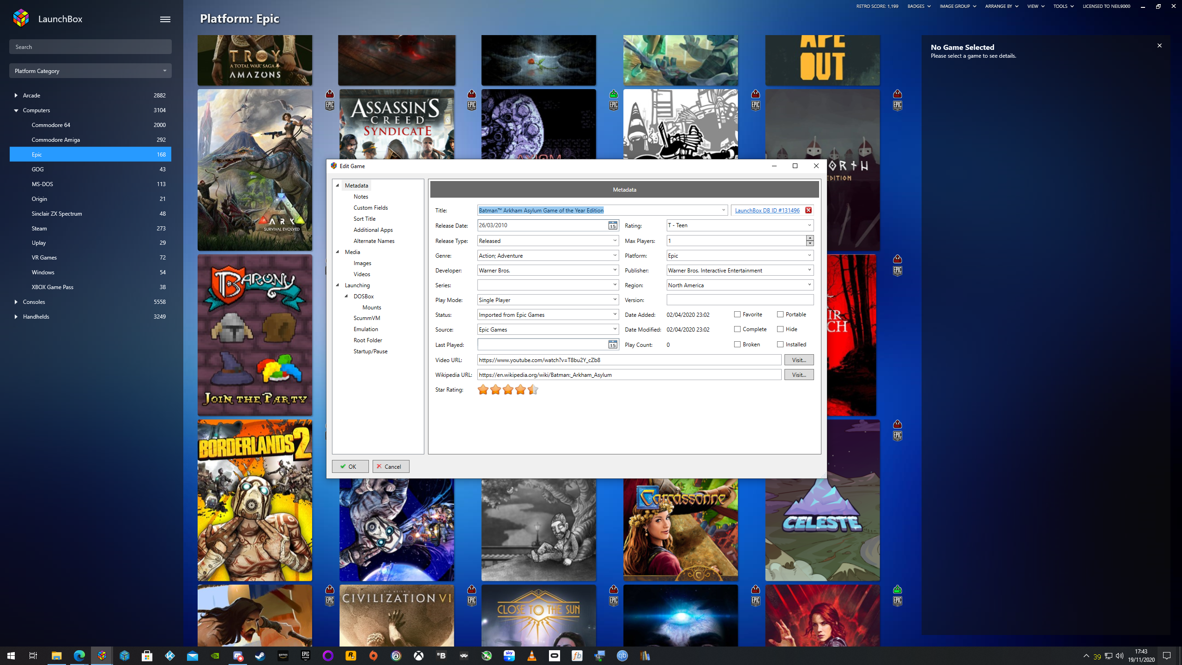The image size is (1182, 665).
Task: Open the Play Mode dropdown
Action: (615, 300)
